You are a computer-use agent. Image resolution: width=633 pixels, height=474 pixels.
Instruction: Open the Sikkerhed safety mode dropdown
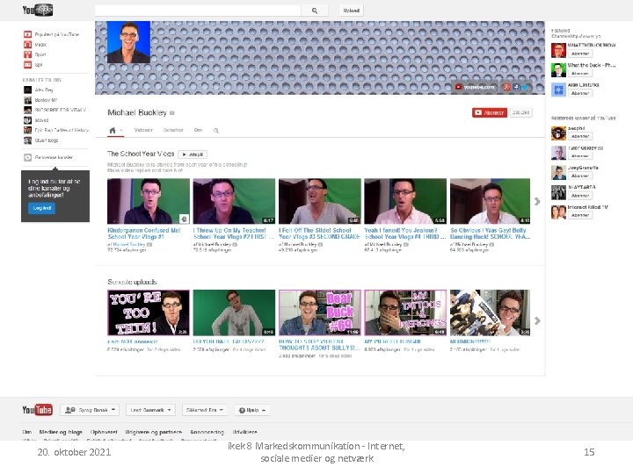[x=205, y=410]
